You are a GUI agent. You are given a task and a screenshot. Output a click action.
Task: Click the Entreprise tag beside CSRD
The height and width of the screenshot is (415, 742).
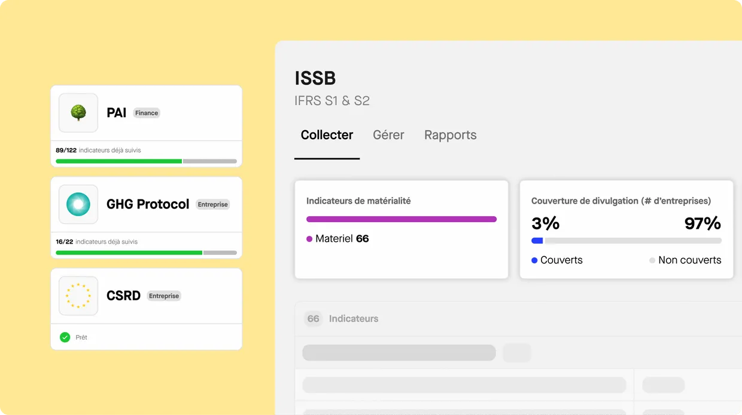(x=163, y=296)
